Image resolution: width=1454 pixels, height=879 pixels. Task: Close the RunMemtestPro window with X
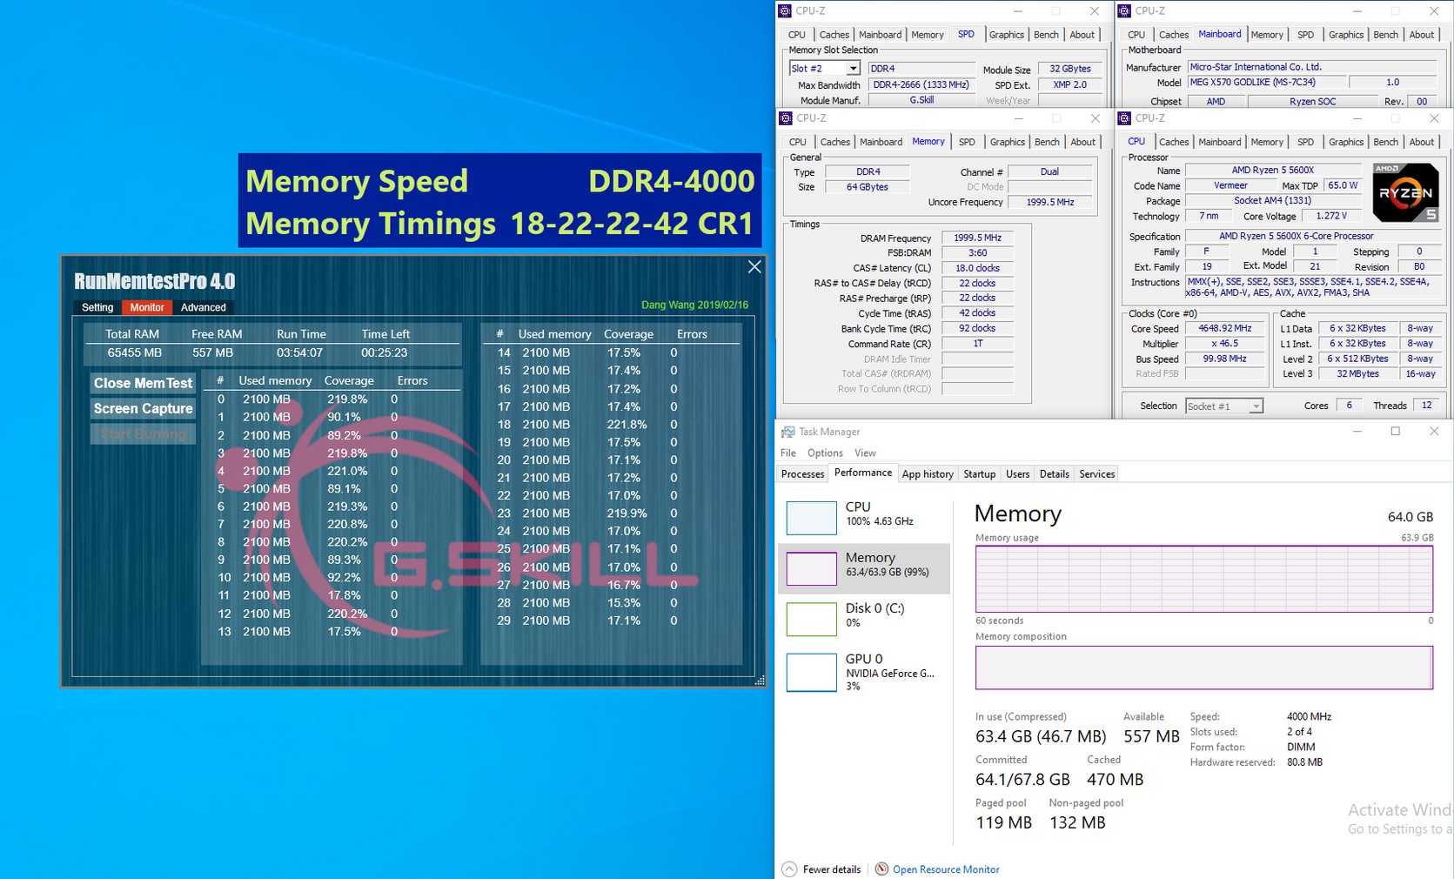(x=754, y=267)
